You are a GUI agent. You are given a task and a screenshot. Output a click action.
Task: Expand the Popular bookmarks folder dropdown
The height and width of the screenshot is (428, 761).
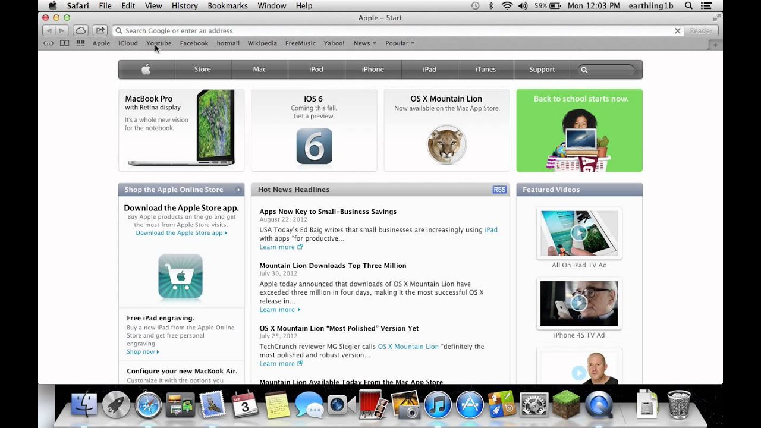pyautogui.click(x=400, y=43)
